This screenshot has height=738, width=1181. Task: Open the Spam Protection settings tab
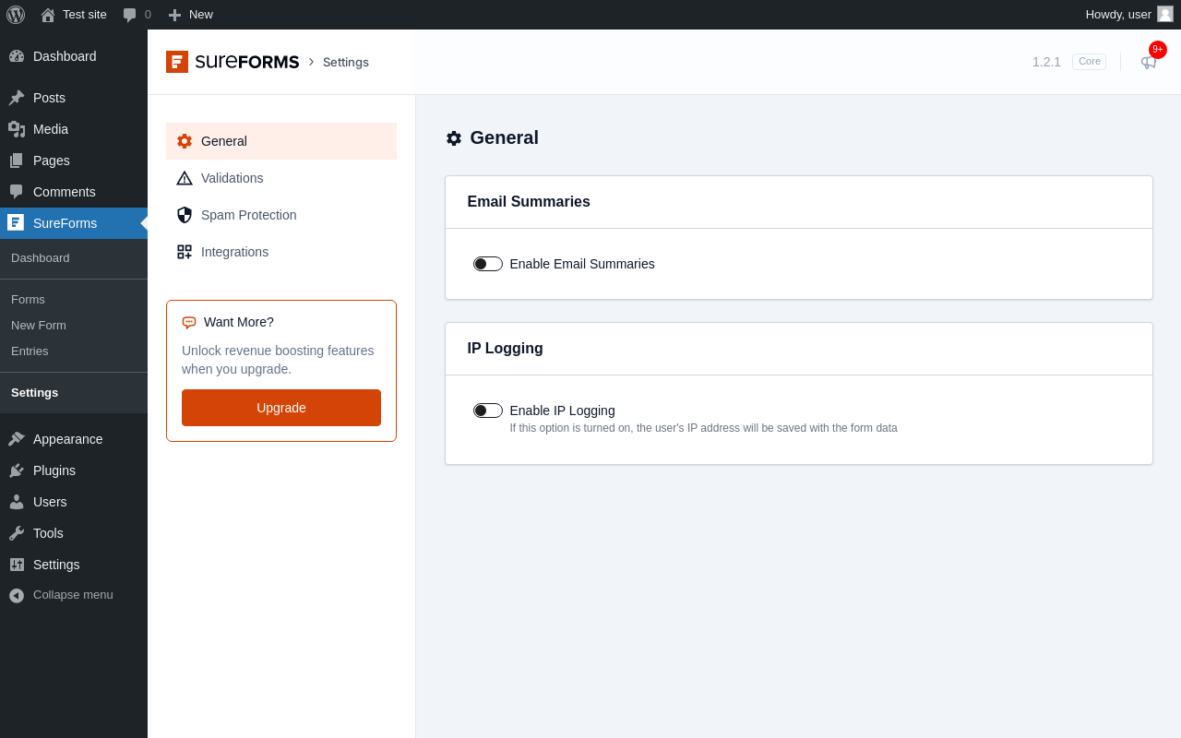coord(248,215)
